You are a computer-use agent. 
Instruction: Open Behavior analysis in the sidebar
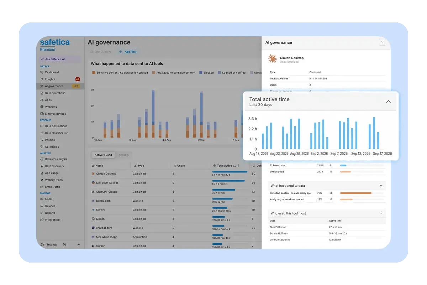56,159
